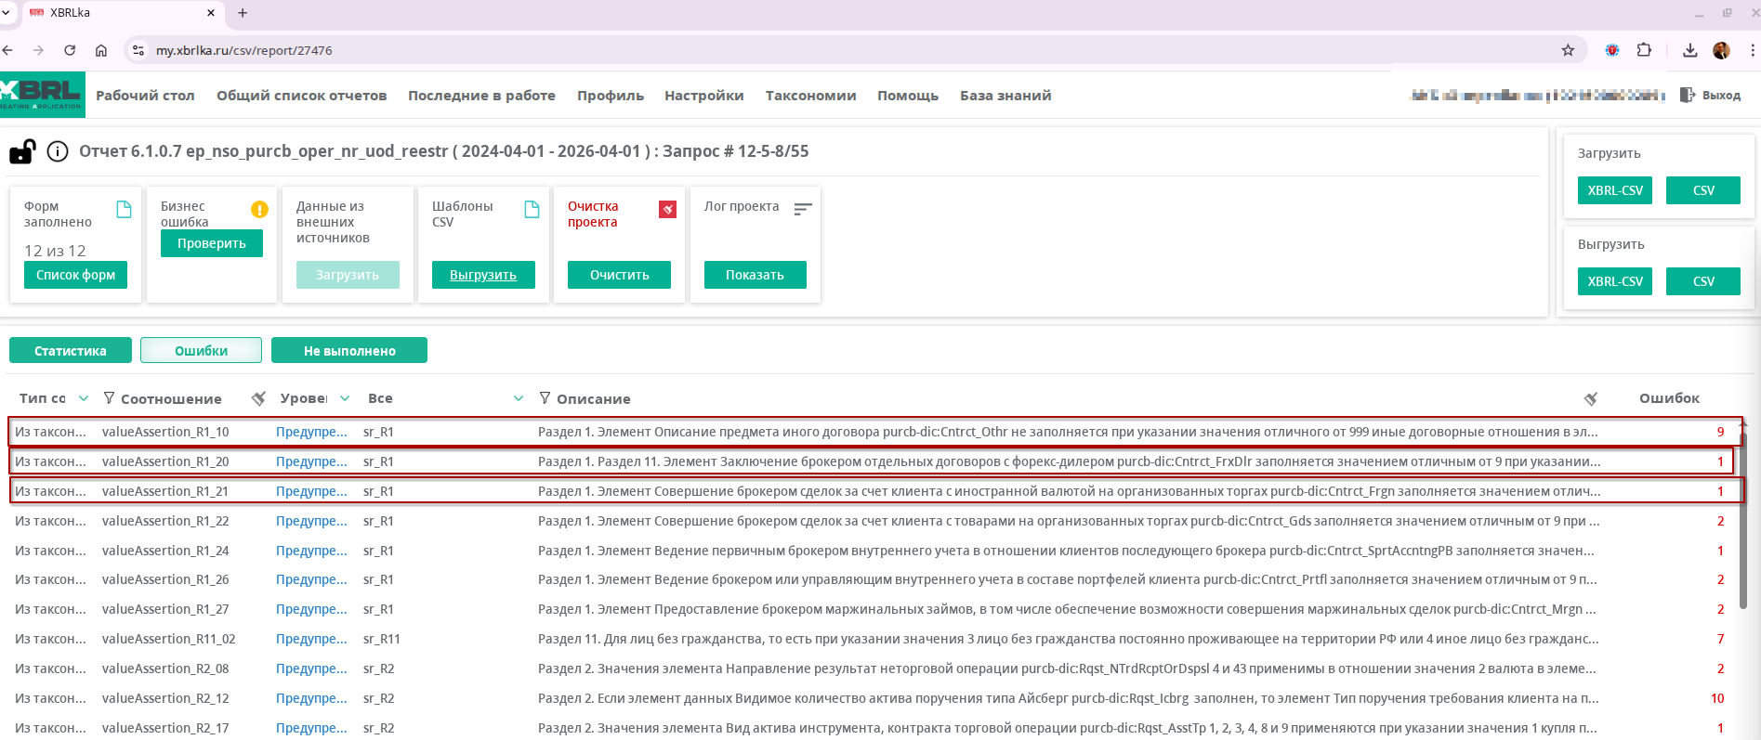Viewport: 1761px width, 740px height.
Task: Click the browser address bar URL
Action: click(x=243, y=50)
